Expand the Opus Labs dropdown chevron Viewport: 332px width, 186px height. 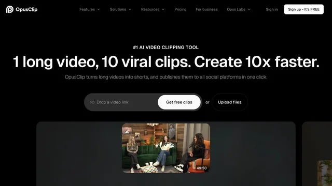point(249,9)
